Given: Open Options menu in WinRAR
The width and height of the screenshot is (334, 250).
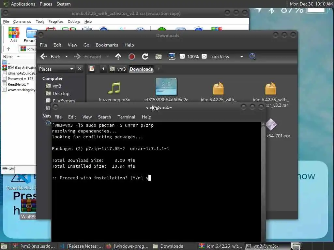Looking at the screenshot, I should pyautogui.click(x=74, y=21).
